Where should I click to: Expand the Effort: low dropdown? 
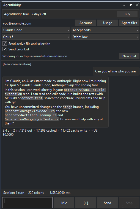pos(105,37)
